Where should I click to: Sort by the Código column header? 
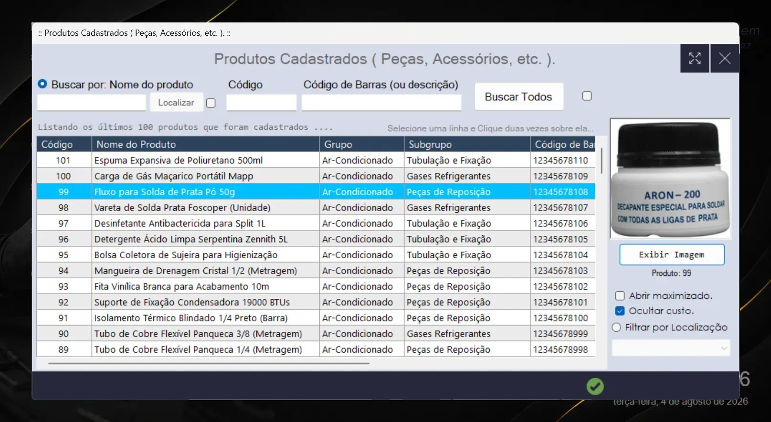pos(64,144)
